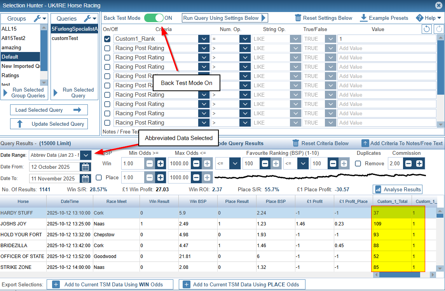Click Run Query Using Settings Below
The height and width of the screenshot is (291, 445).
point(225,18)
